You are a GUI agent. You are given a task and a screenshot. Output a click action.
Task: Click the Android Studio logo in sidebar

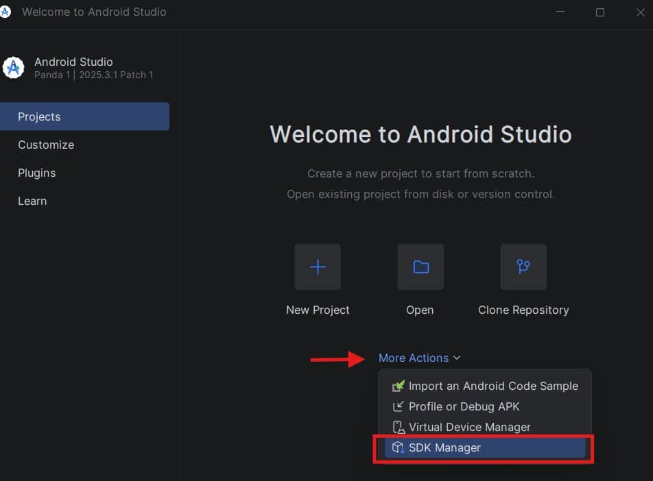click(13, 67)
